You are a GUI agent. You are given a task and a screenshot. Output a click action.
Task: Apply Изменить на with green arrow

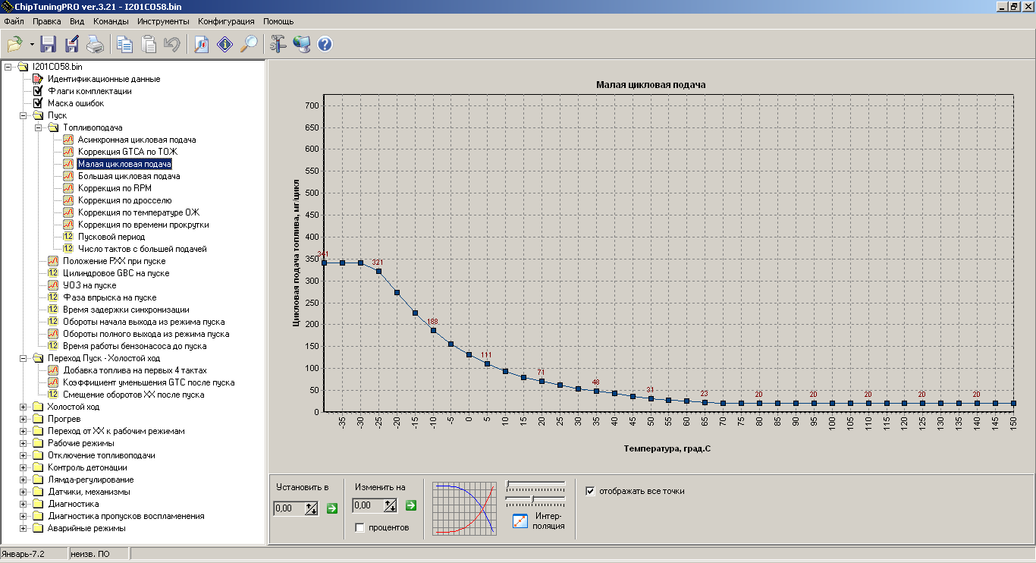[x=411, y=505]
